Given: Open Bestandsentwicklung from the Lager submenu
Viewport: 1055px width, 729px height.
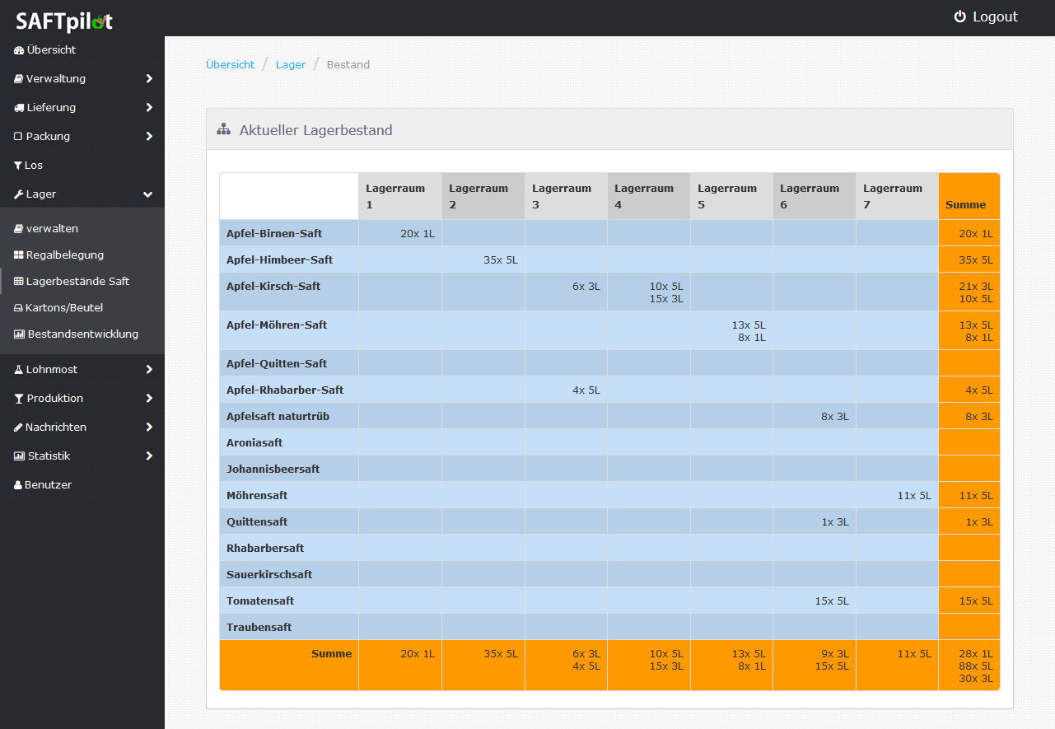Looking at the screenshot, I should [82, 334].
